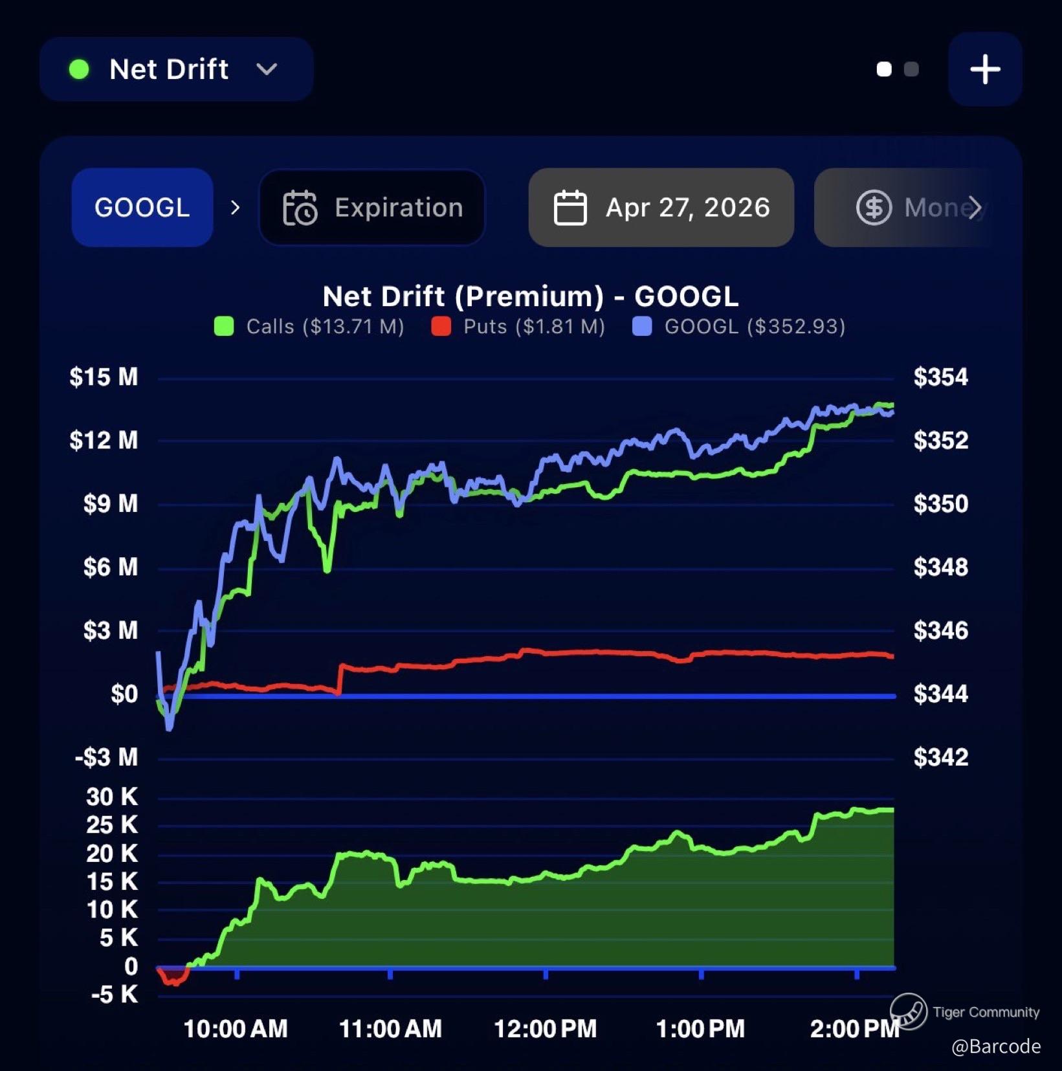Click the dollar-sign coin icon
The image size is (1062, 1071).
pos(874,208)
